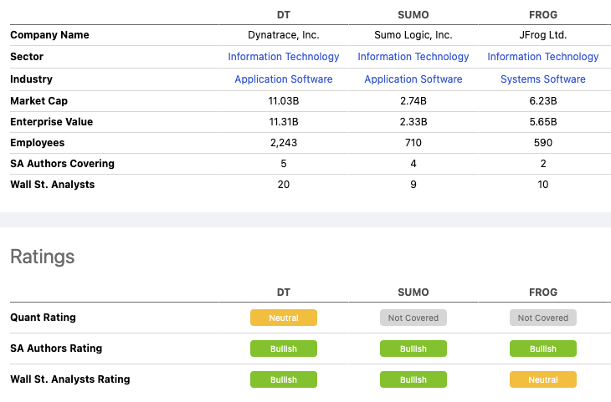The image size is (611, 402).
Task: Select FROG's Neutral Wall St. Analysts badge
Action: 543,379
